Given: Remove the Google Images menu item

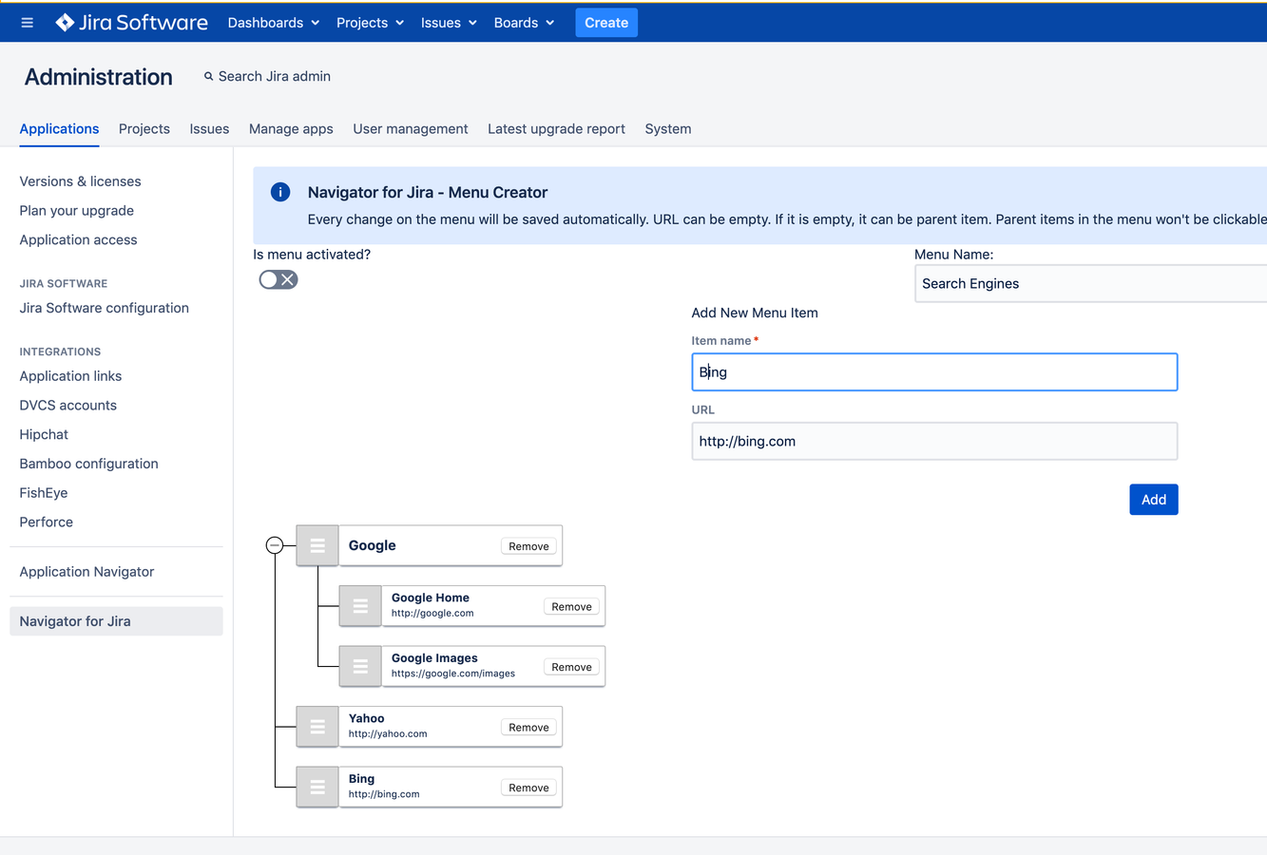Looking at the screenshot, I should coord(571,667).
